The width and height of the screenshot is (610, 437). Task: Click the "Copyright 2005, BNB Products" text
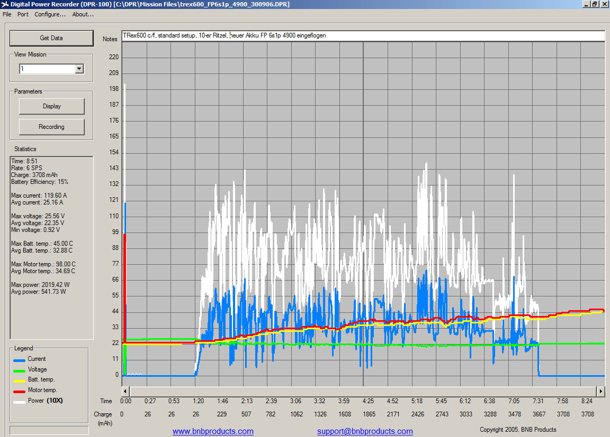click(x=518, y=430)
